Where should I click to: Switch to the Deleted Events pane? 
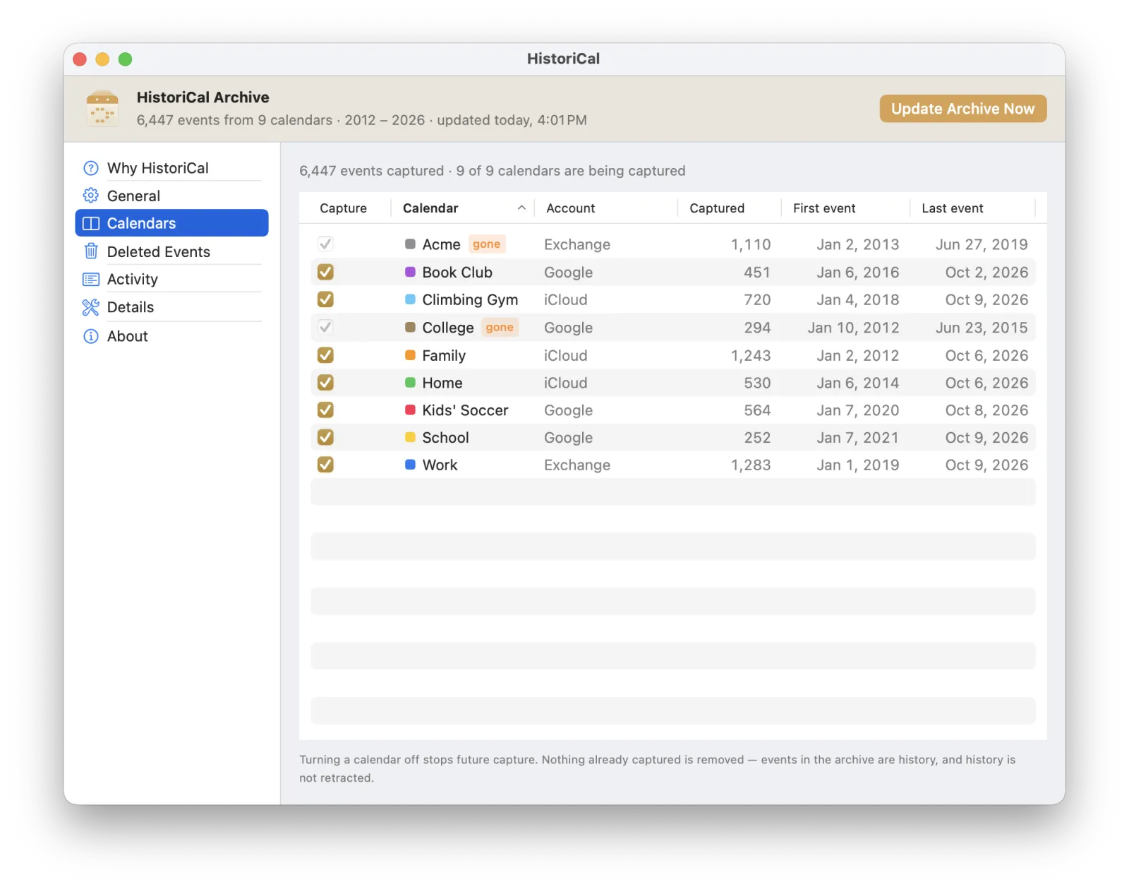[x=171, y=251]
